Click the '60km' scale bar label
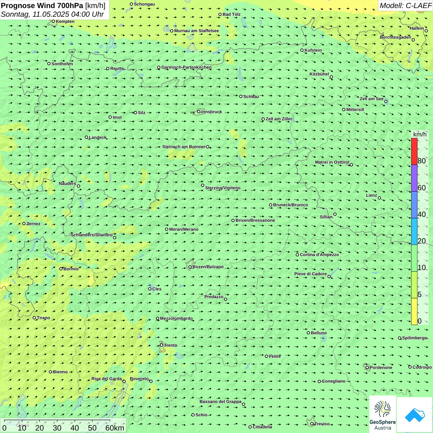This screenshot has width=433, height=433. pos(115,428)
